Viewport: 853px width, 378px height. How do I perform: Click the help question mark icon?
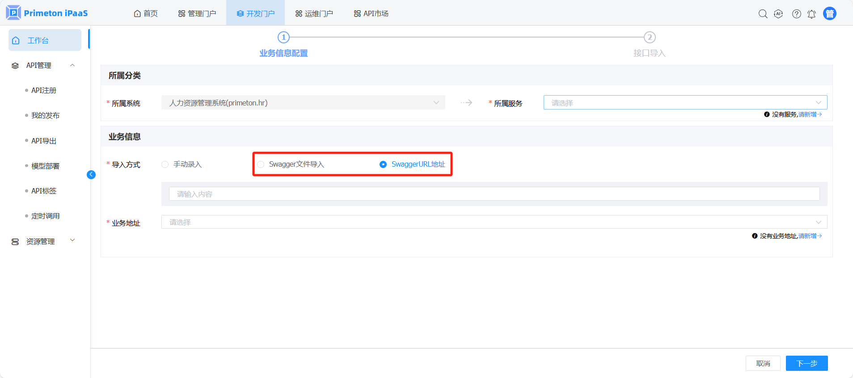point(796,14)
